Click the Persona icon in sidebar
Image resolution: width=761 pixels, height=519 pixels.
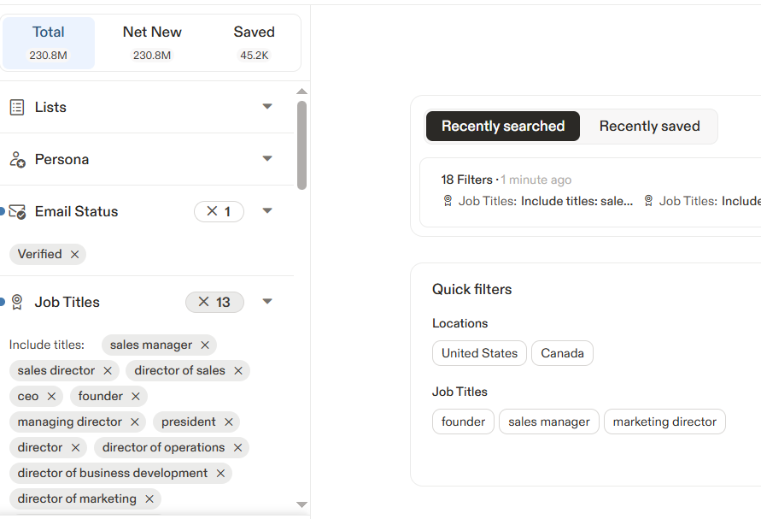[17, 160]
